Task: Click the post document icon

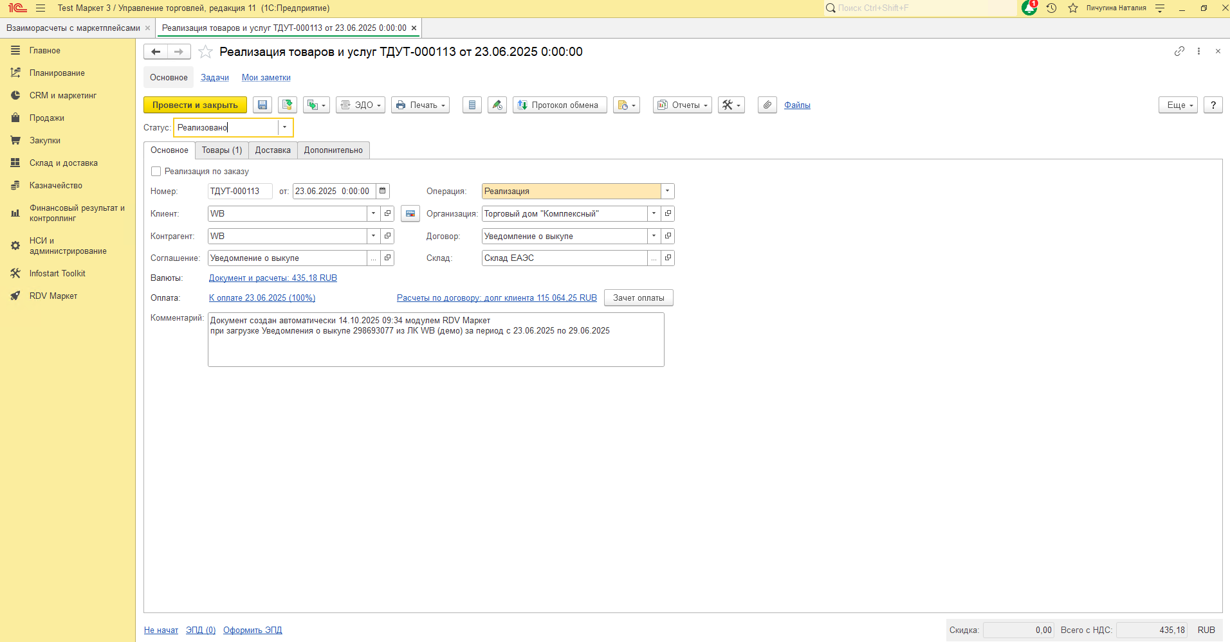Action: 288,105
